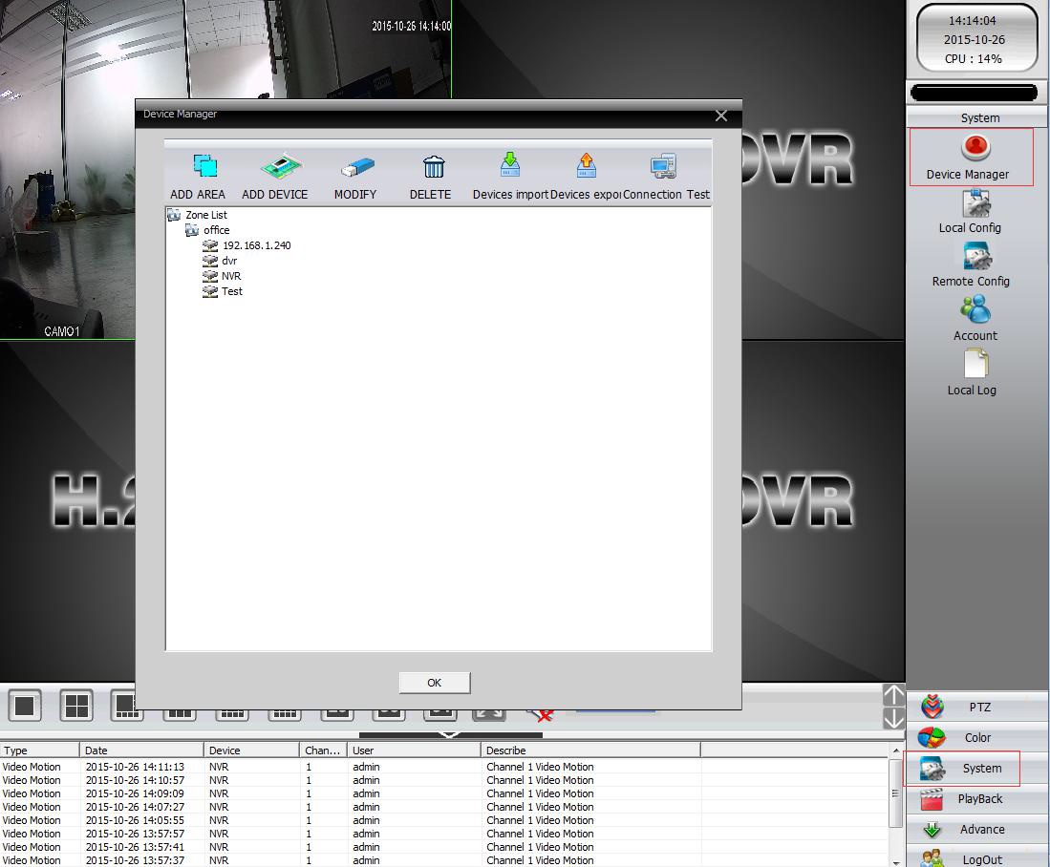The width and height of the screenshot is (1050, 867).
Task: Select the MODIFY tool icon
Action: 357,167
